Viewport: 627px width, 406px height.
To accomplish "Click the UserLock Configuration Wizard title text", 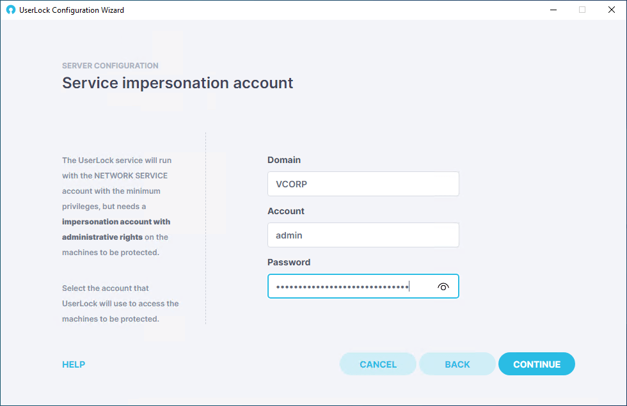I will (72, 10).
